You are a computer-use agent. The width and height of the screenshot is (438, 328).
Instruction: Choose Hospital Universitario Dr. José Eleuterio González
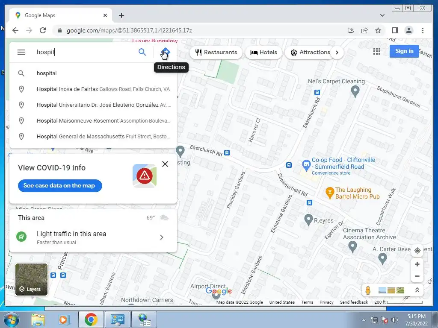(x=93, y=105)
